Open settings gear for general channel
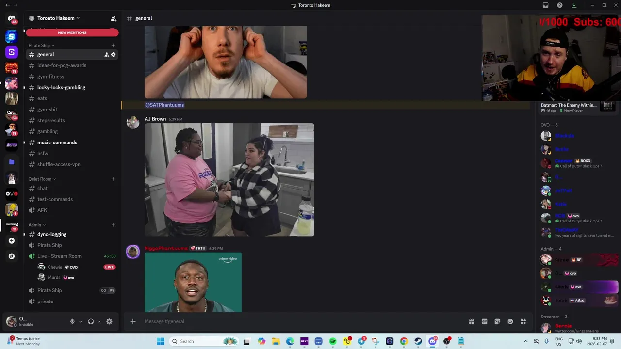The width and height of the screenshot is (621, 349). coord(114,55)
